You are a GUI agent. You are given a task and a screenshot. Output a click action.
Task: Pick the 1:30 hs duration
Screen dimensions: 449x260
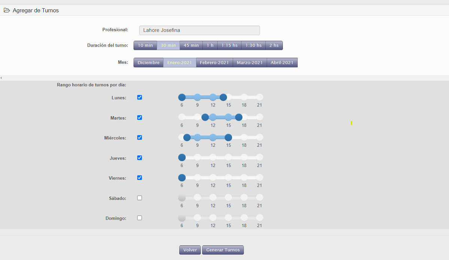(253, 45)
